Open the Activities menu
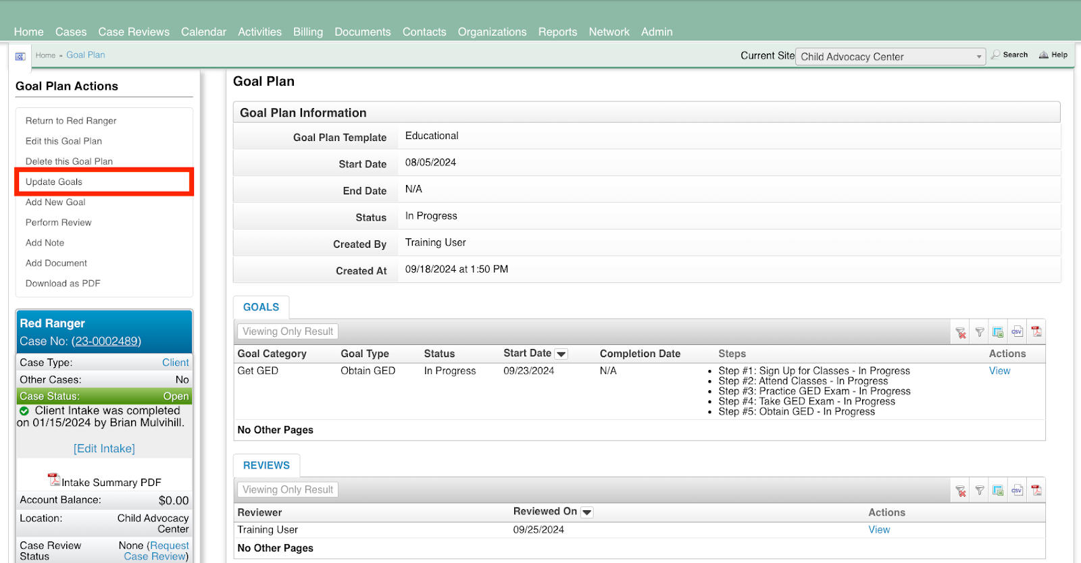 (259, 32)
